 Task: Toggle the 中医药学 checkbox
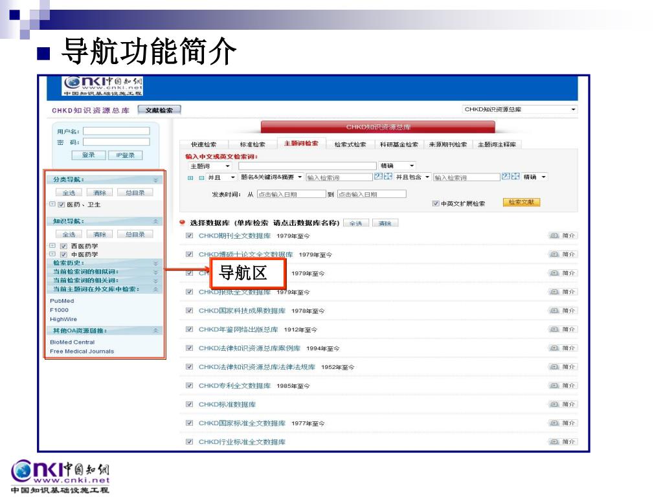tap(64, 254)
